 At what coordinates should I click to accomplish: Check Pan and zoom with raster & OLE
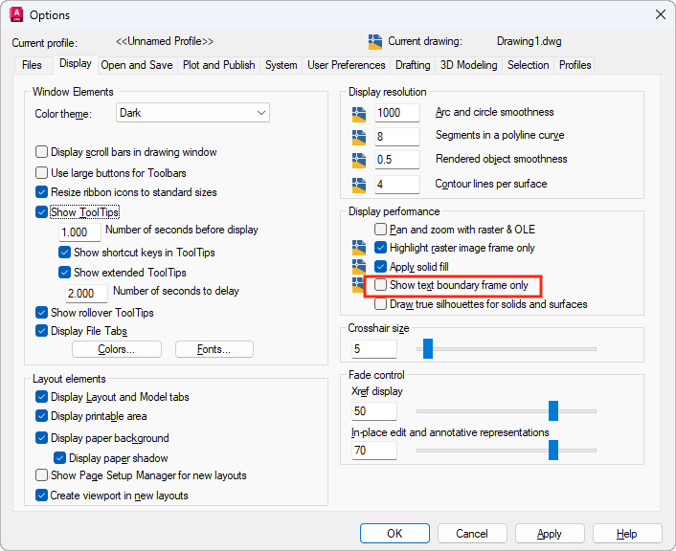[x=380, y=229]
